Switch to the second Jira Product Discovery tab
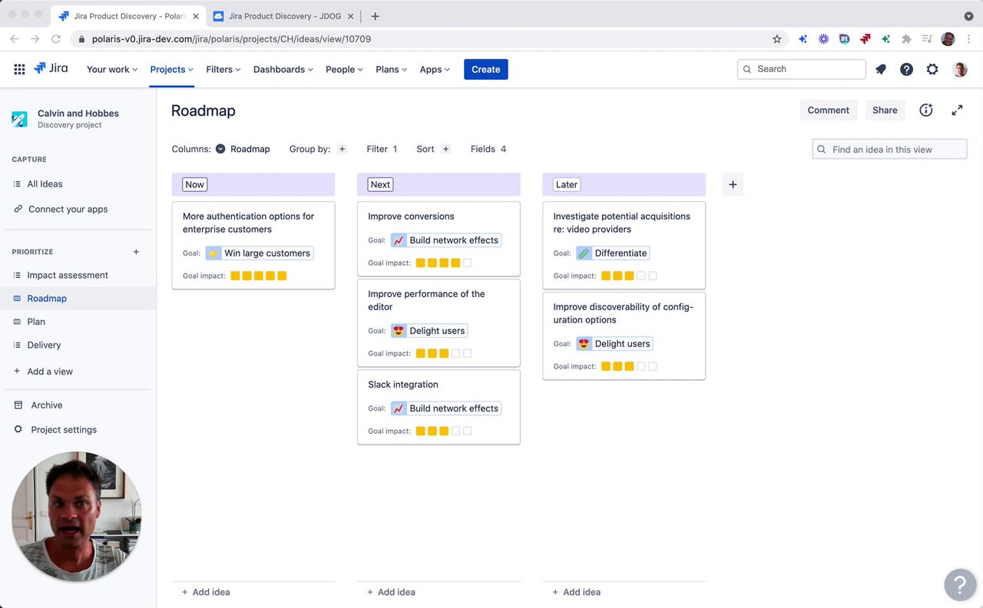The image size is (983, 608). tap(283, 16)
